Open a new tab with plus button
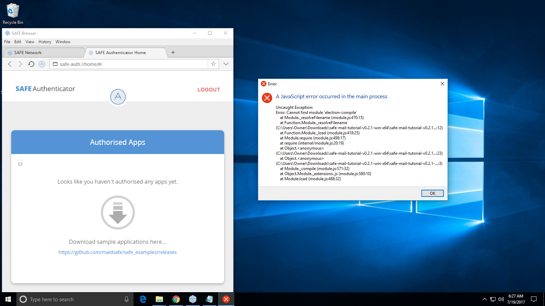The image size is (545, 306). [173, 52]
